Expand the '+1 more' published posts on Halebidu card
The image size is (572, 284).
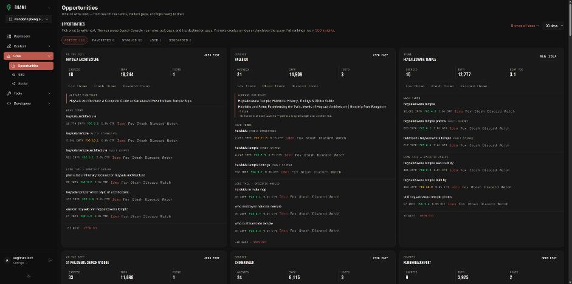click(x=243, y=111)
